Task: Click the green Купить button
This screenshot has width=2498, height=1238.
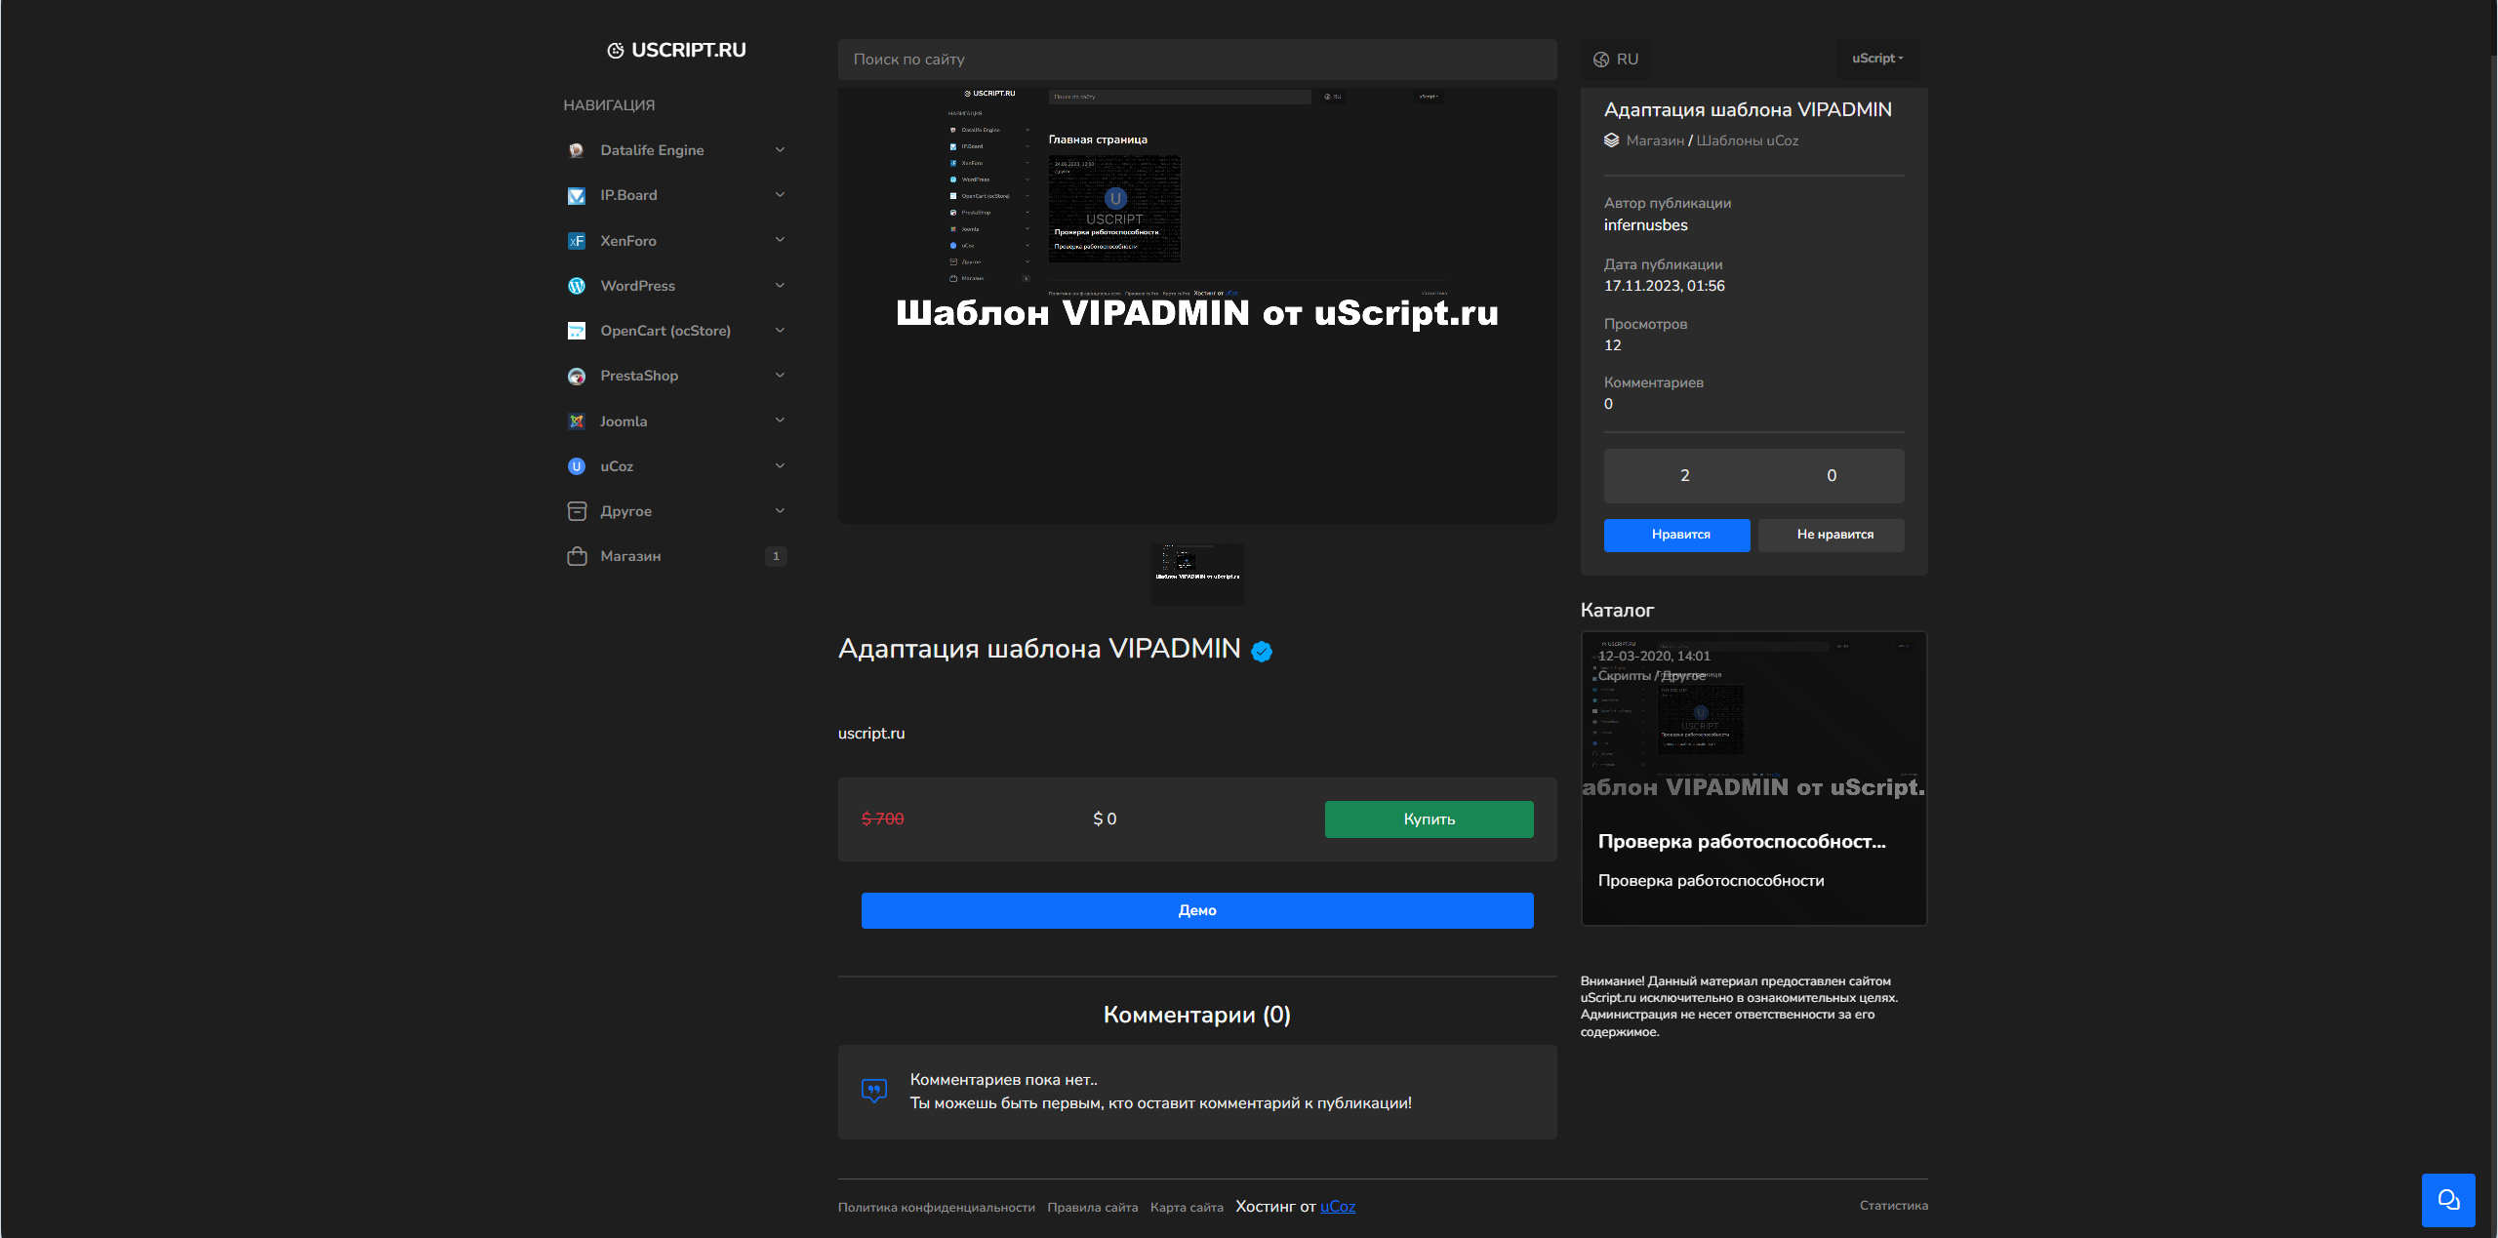Action: pos(1430,819)
